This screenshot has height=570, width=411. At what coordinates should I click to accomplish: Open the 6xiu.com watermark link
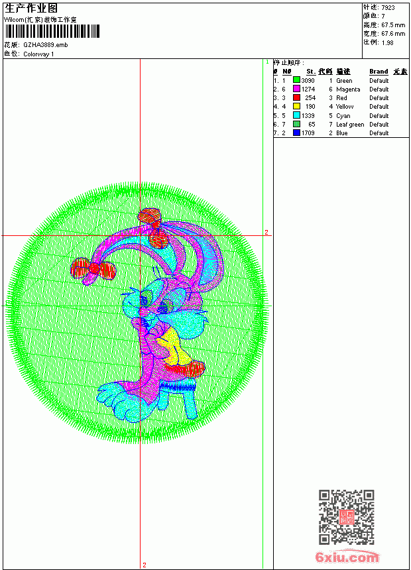347,557
